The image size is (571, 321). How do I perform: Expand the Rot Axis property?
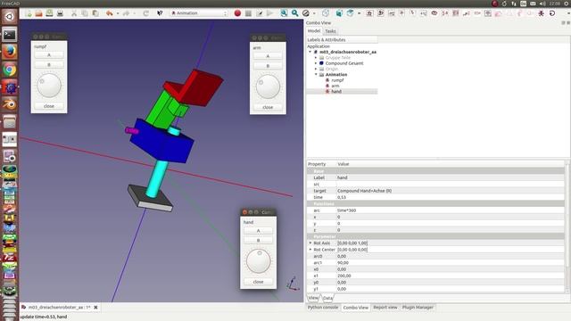coord(310,243)
